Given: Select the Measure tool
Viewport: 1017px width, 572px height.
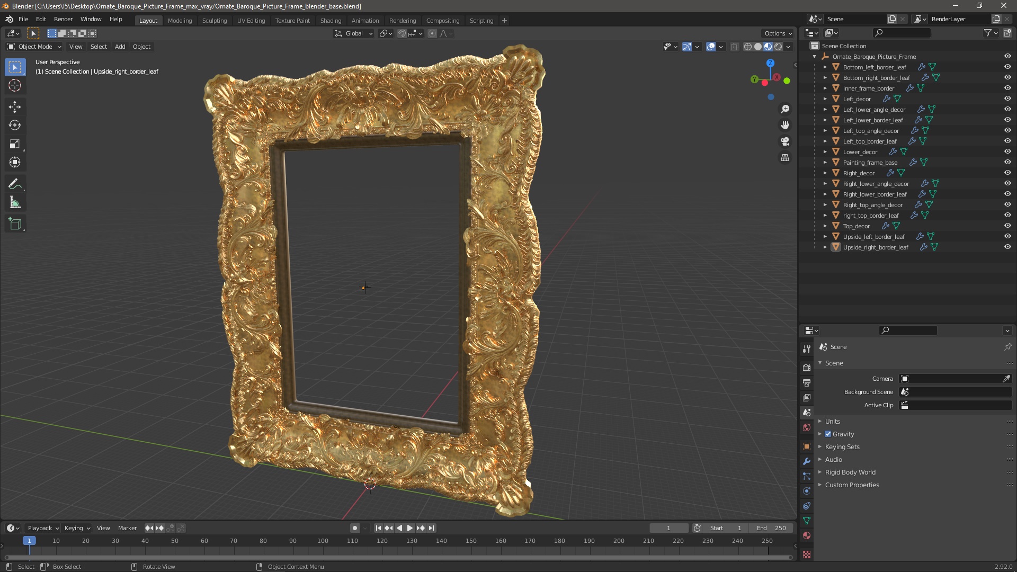Looking at the screenshot, I should point(15,203).
